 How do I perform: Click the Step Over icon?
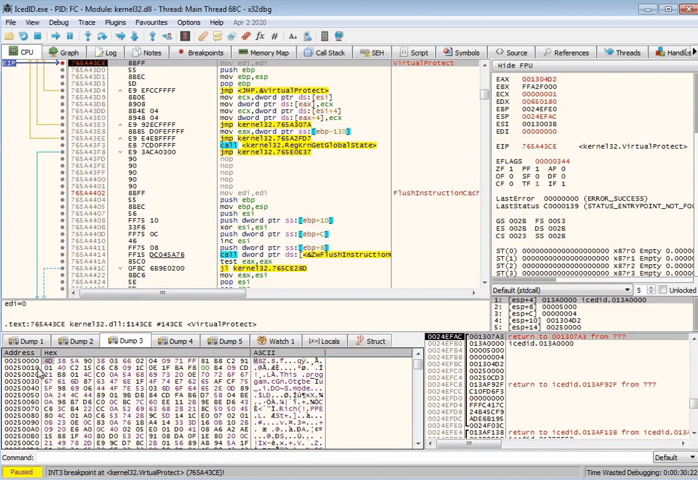pos(103,36)
